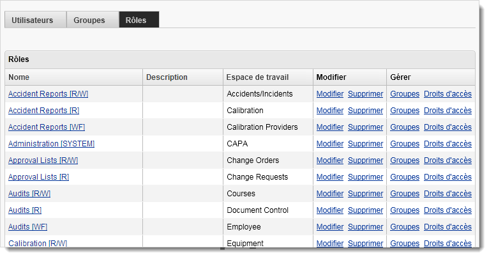Click the Espace de travail column header
489x257 pixels.
click(257, 77)
